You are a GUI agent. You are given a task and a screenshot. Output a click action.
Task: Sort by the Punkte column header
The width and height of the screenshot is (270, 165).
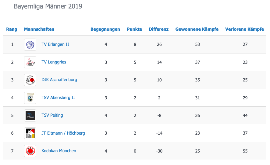[x=134, y=29]
